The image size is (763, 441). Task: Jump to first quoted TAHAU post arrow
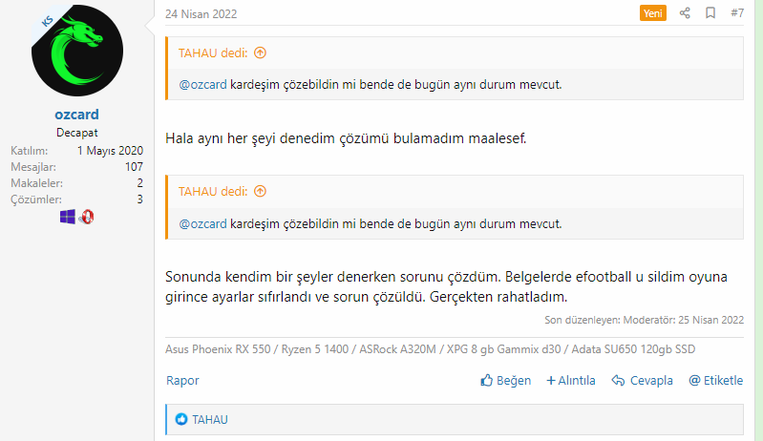[260, 53]
